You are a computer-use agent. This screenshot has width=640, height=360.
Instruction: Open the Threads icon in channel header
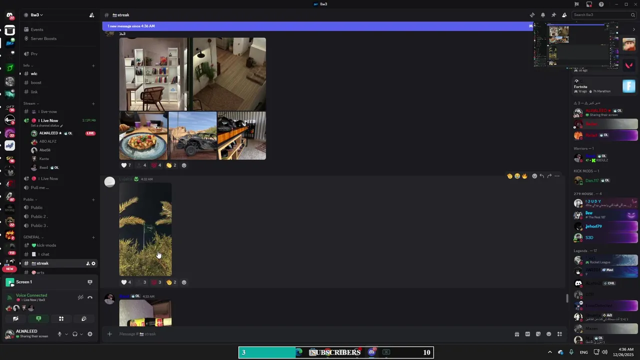click(x=532, y=15)
